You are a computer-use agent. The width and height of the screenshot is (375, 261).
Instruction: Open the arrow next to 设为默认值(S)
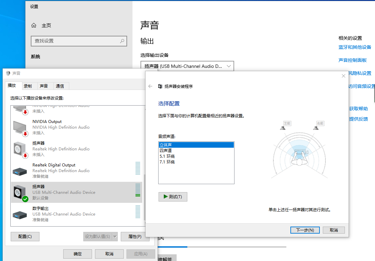pos(115,237)
